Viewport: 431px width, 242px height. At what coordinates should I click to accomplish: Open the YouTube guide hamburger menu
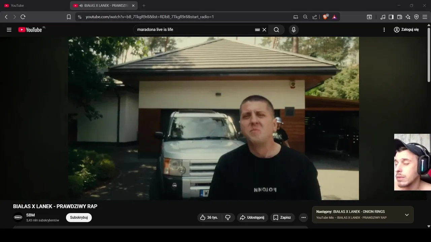coord(9,30)
